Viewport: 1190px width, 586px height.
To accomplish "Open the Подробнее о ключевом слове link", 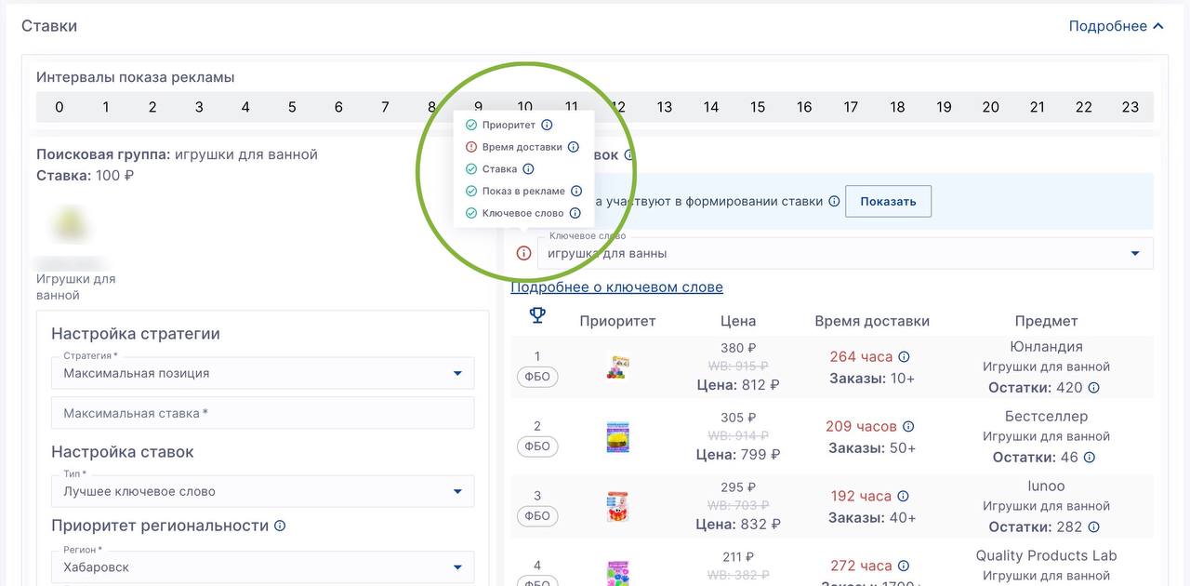I will [616, 287].
